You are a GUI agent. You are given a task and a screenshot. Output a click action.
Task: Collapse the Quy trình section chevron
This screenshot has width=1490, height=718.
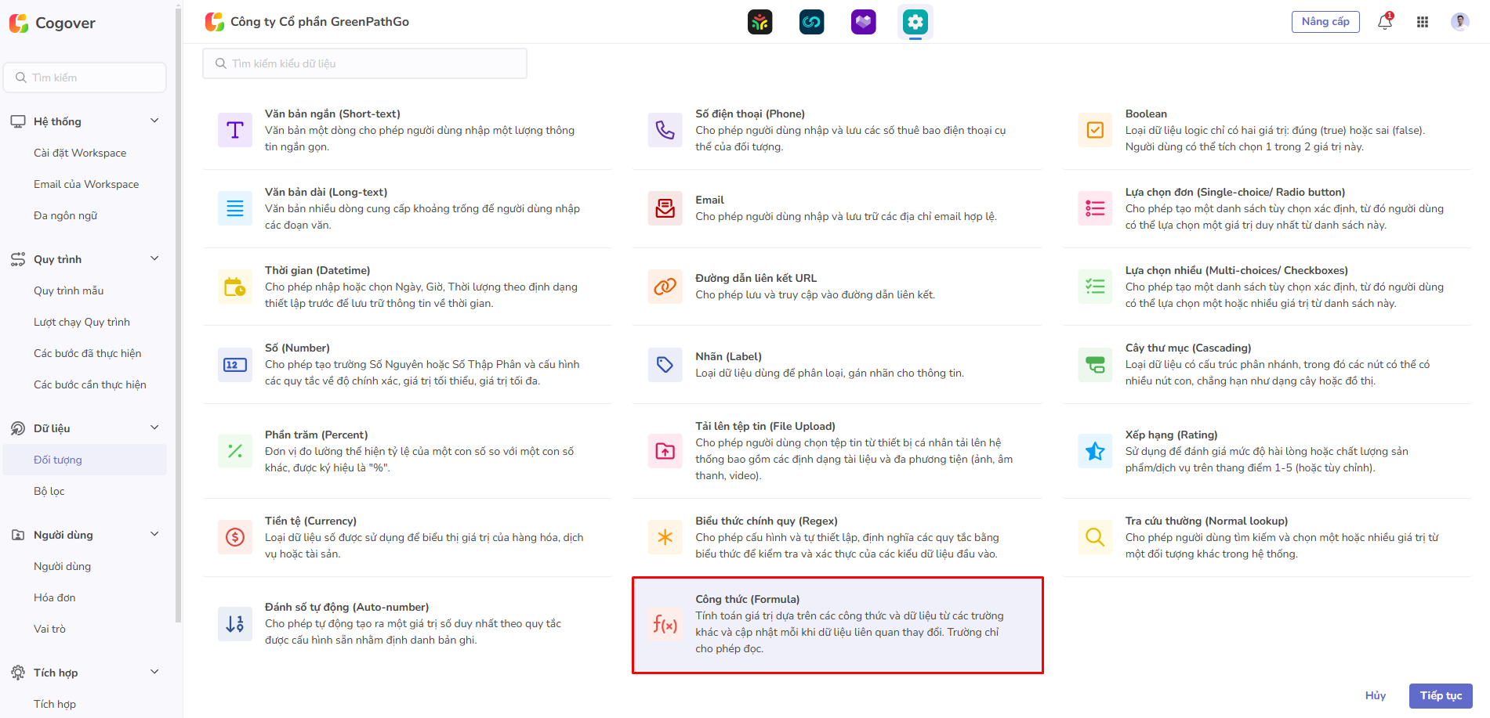pyautogui.click(x=154, y=258)
